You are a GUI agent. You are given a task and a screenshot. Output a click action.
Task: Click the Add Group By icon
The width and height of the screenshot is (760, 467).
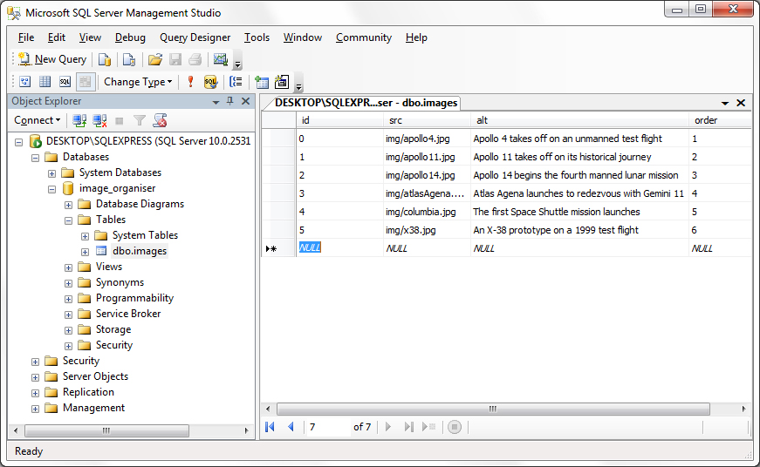pos(236,82)
